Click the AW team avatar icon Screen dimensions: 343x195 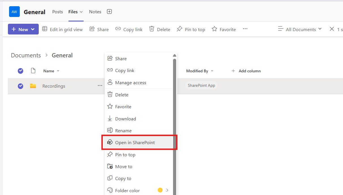coord(14,12)
